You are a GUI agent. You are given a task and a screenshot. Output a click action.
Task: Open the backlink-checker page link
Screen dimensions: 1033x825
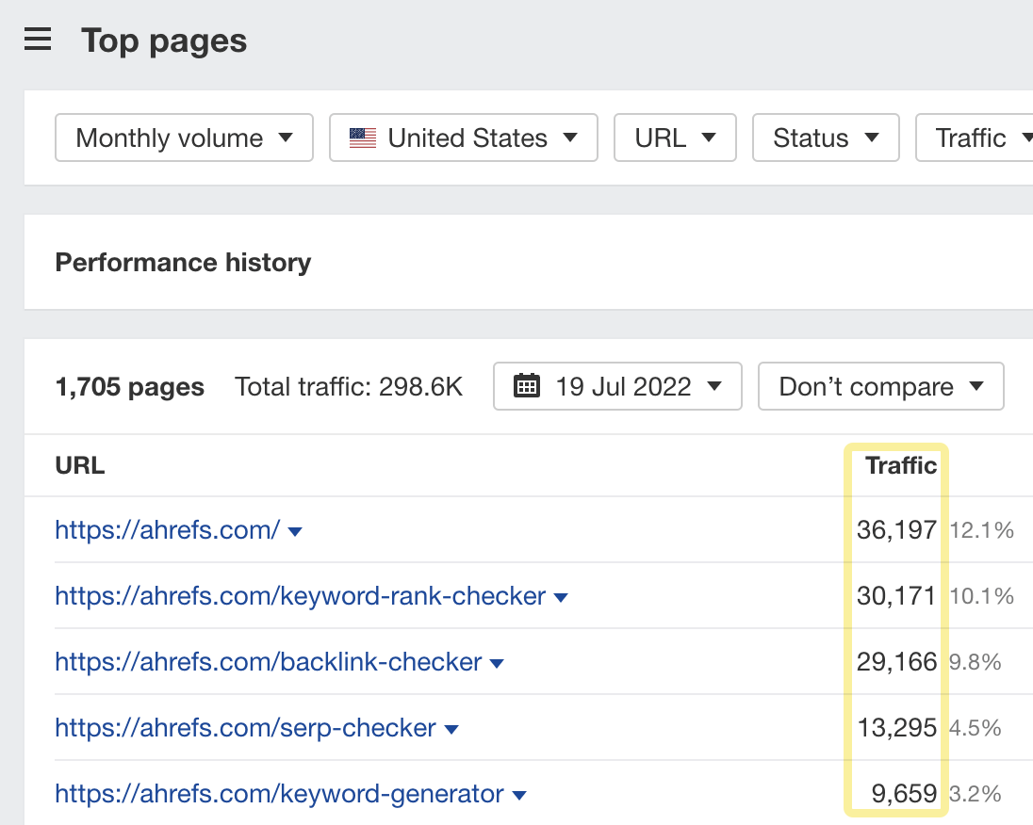pyautogui.click(x=269, y=662)
